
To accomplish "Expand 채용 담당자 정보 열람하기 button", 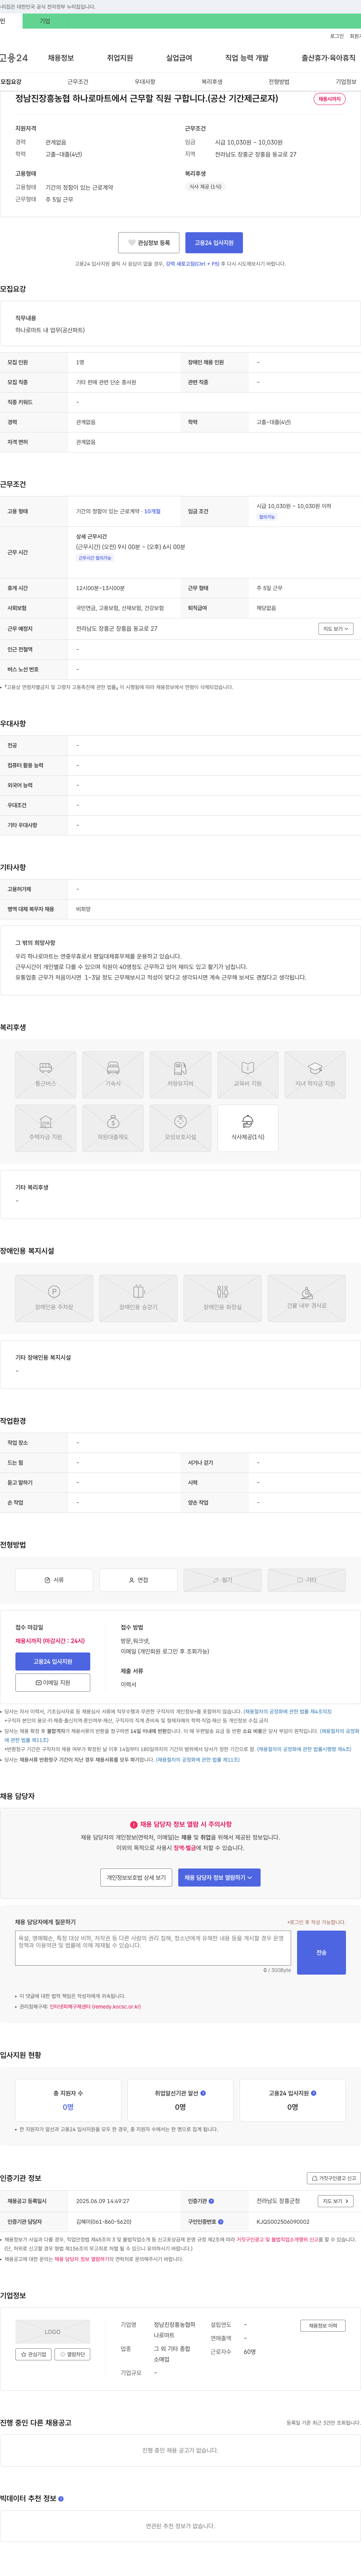I will (219, 1877).
